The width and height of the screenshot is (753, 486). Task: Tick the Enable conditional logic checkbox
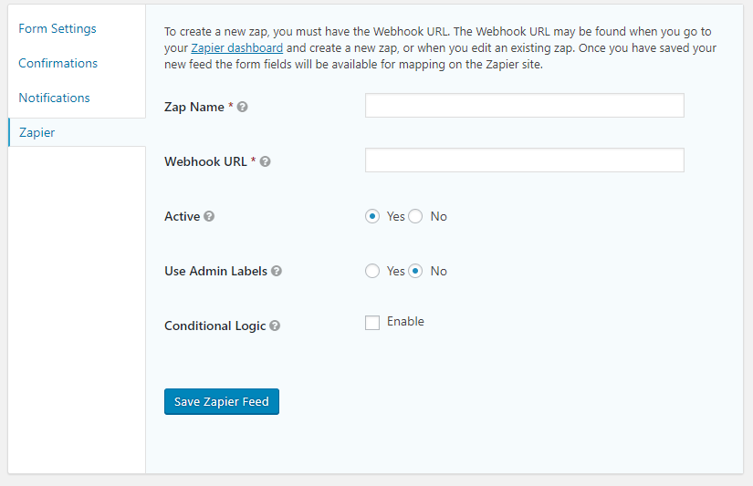(x=372, y=323)
